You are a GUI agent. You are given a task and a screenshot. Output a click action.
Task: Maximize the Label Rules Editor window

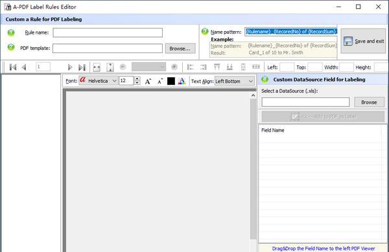click(359, 6)
